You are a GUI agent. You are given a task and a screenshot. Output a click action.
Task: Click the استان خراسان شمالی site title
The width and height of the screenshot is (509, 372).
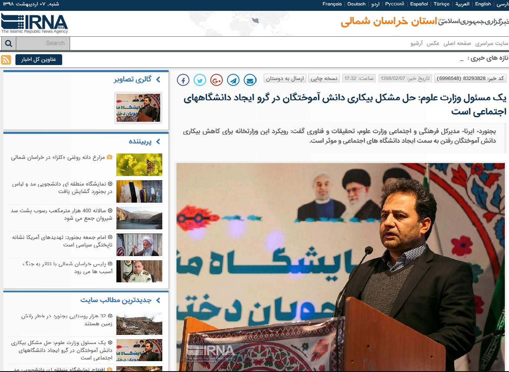388,21
